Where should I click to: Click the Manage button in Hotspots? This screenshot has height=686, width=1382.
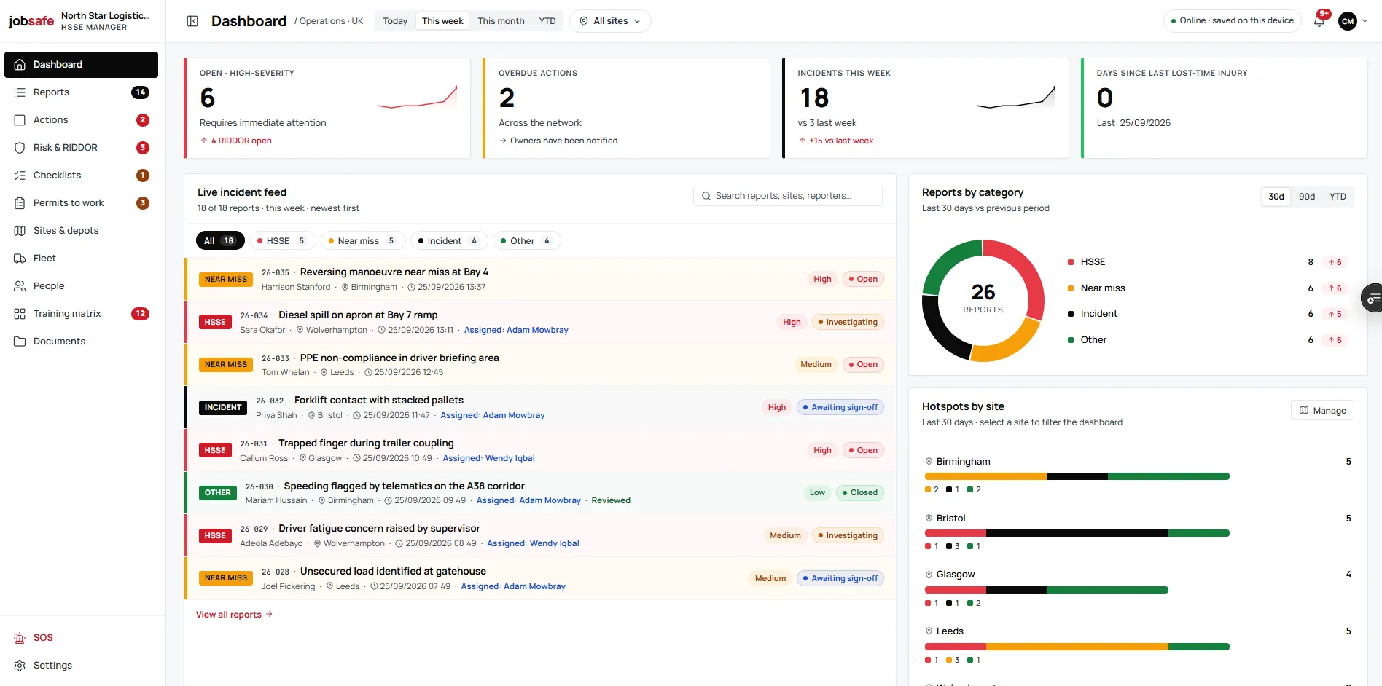[x=1322, y=411]
